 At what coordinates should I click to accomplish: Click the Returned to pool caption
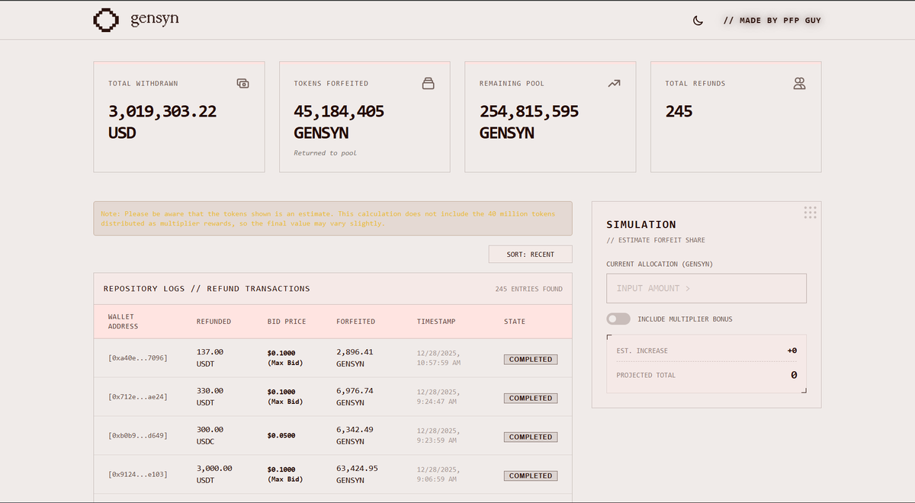point(326,153)
